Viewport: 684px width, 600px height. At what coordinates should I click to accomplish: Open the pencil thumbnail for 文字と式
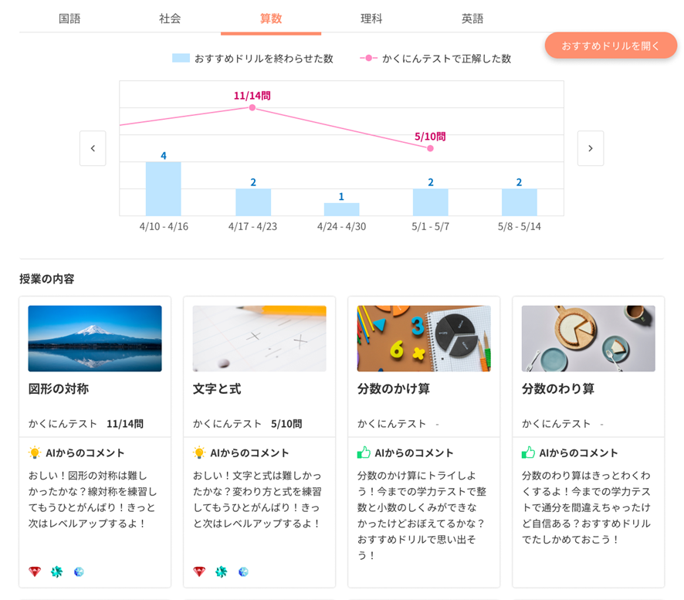point(259,339)
